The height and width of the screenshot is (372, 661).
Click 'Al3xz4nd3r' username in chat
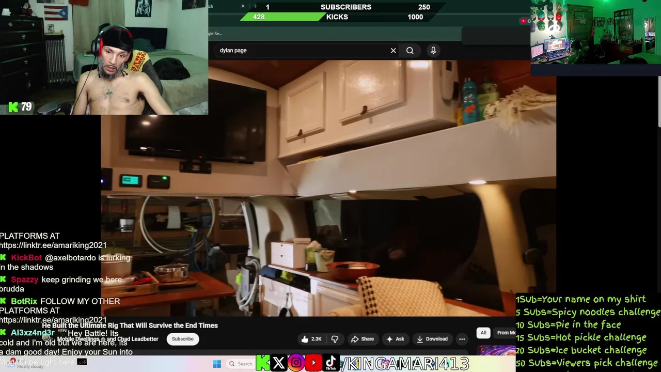tap(33, 333)
